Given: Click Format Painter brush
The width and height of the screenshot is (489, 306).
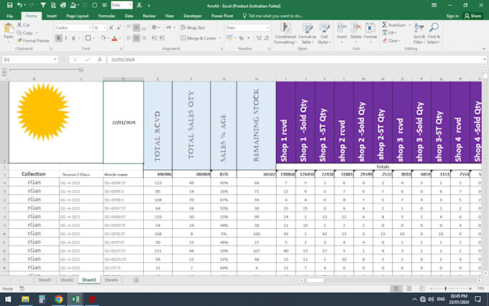Looking at the screenshot, I should pos(33,40).
